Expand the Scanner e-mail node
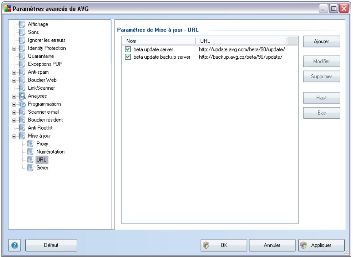Image resolution: width=353 pixels, height=257 pixels. pyautogui.click(x=14, y=112)
